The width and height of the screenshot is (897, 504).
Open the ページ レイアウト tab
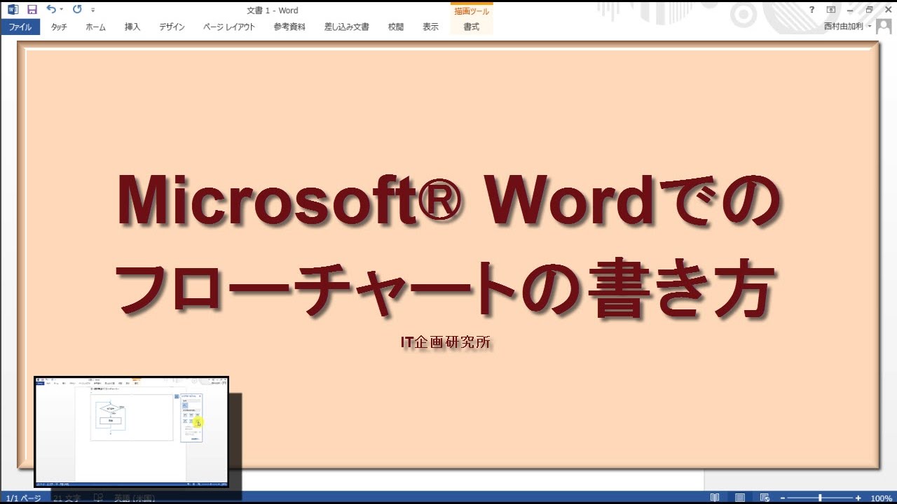[x=229, y=27]
